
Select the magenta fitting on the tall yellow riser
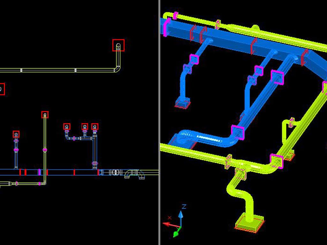(x=45, y=149)
